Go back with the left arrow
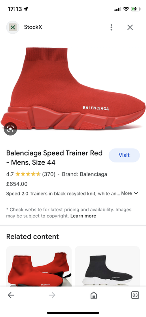The width and height of the screenshot is (146, 317). 11,295
